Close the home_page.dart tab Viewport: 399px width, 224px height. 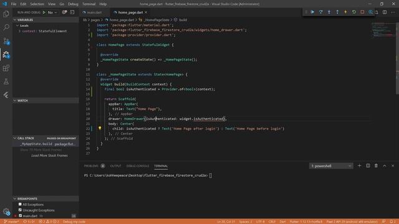click(x=146, y=12)
